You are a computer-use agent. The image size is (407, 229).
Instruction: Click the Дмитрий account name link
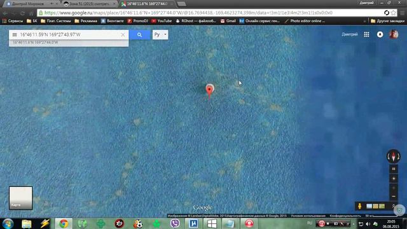point(350,34)
